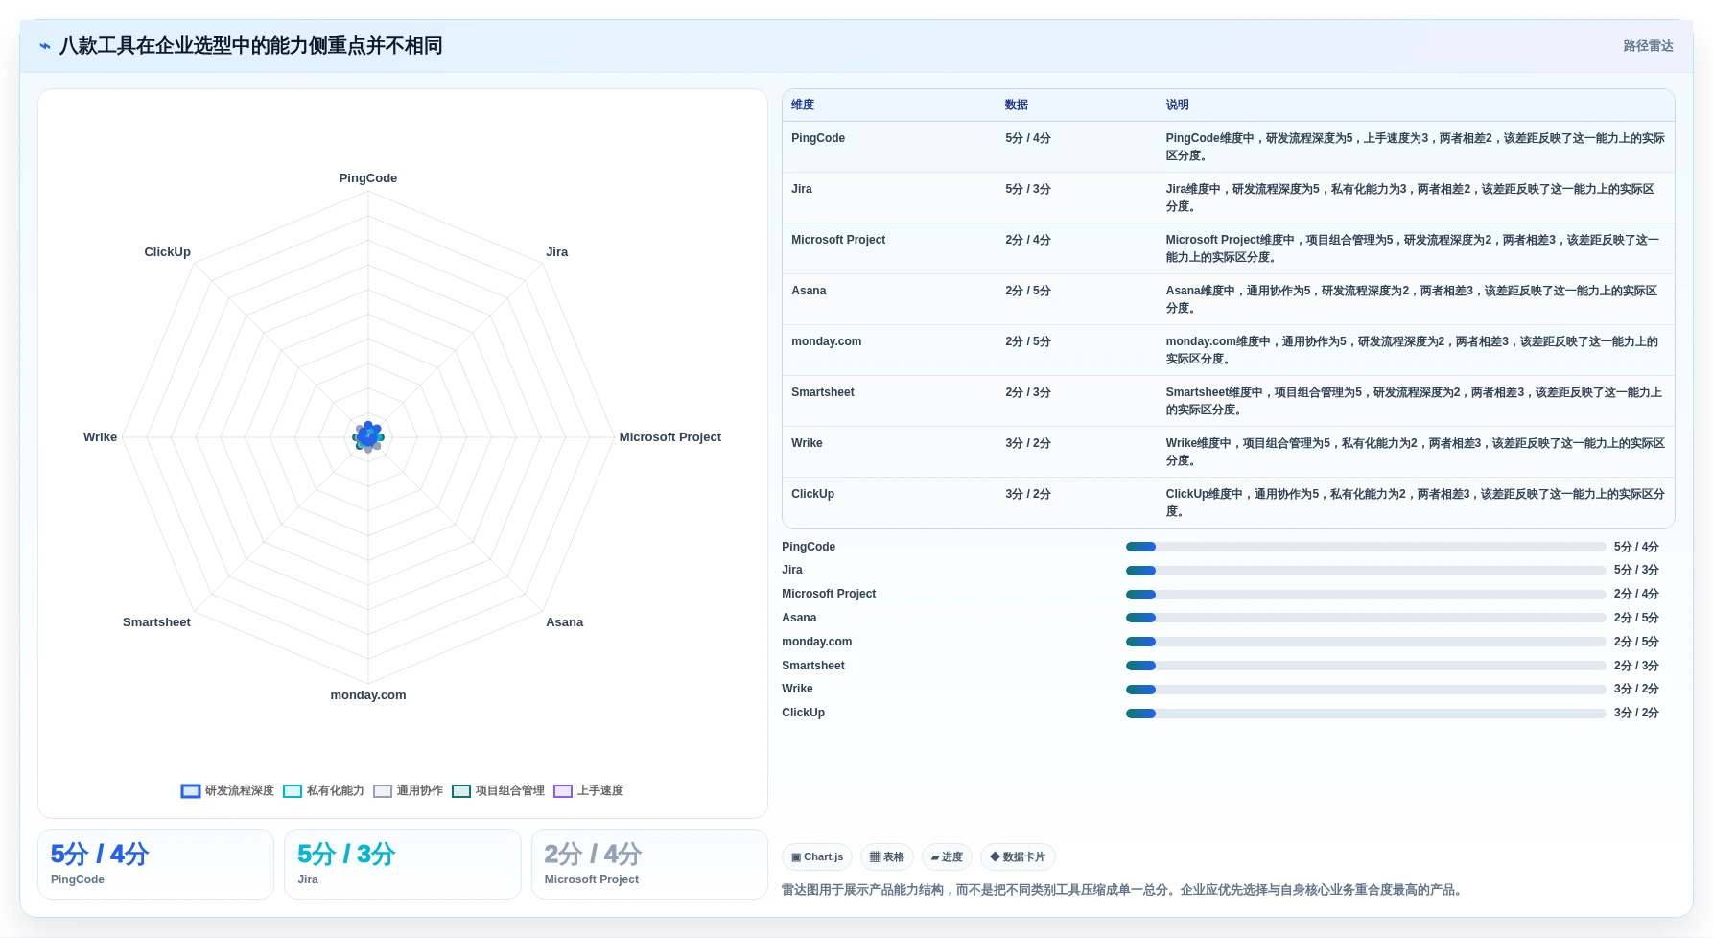The image size is (1713, 938).
Task: Click the Jira progress bar
Action: pyautogui.click(x=1366, y=571)
